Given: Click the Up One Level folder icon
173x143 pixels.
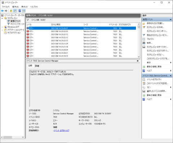Looking at the screenshot, I should pyautogui.click(x=11, y=11).
